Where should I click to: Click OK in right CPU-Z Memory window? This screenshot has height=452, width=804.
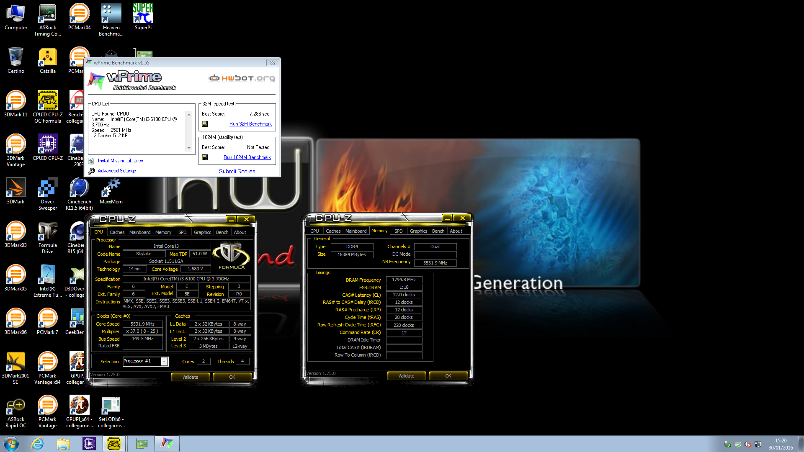click(448, 376)
